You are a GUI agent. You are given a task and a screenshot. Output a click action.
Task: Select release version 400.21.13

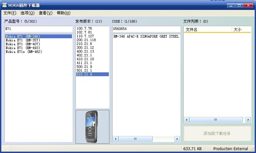92,51
